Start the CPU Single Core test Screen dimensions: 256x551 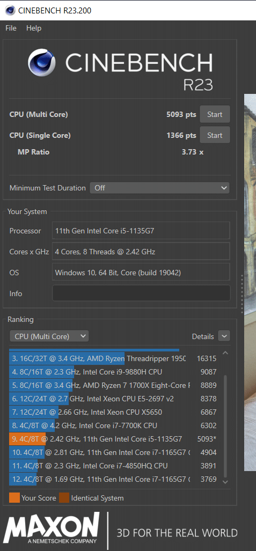(215, 135)
